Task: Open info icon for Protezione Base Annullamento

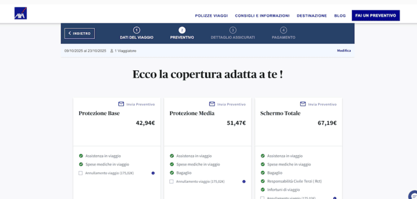Action: 153,173
